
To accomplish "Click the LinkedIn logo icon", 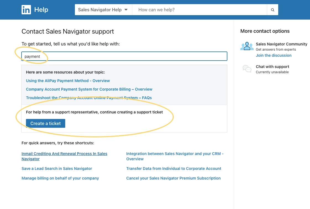I will point(26,10).
